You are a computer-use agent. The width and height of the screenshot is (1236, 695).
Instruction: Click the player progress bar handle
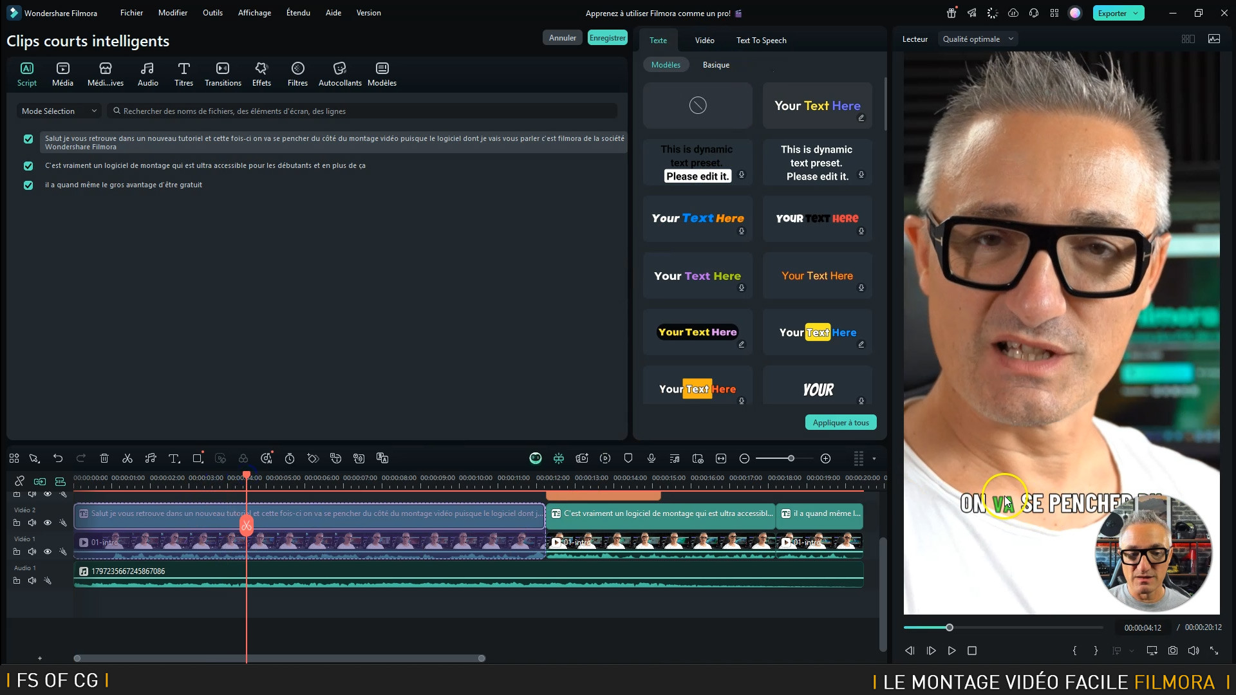click(949, 627)
